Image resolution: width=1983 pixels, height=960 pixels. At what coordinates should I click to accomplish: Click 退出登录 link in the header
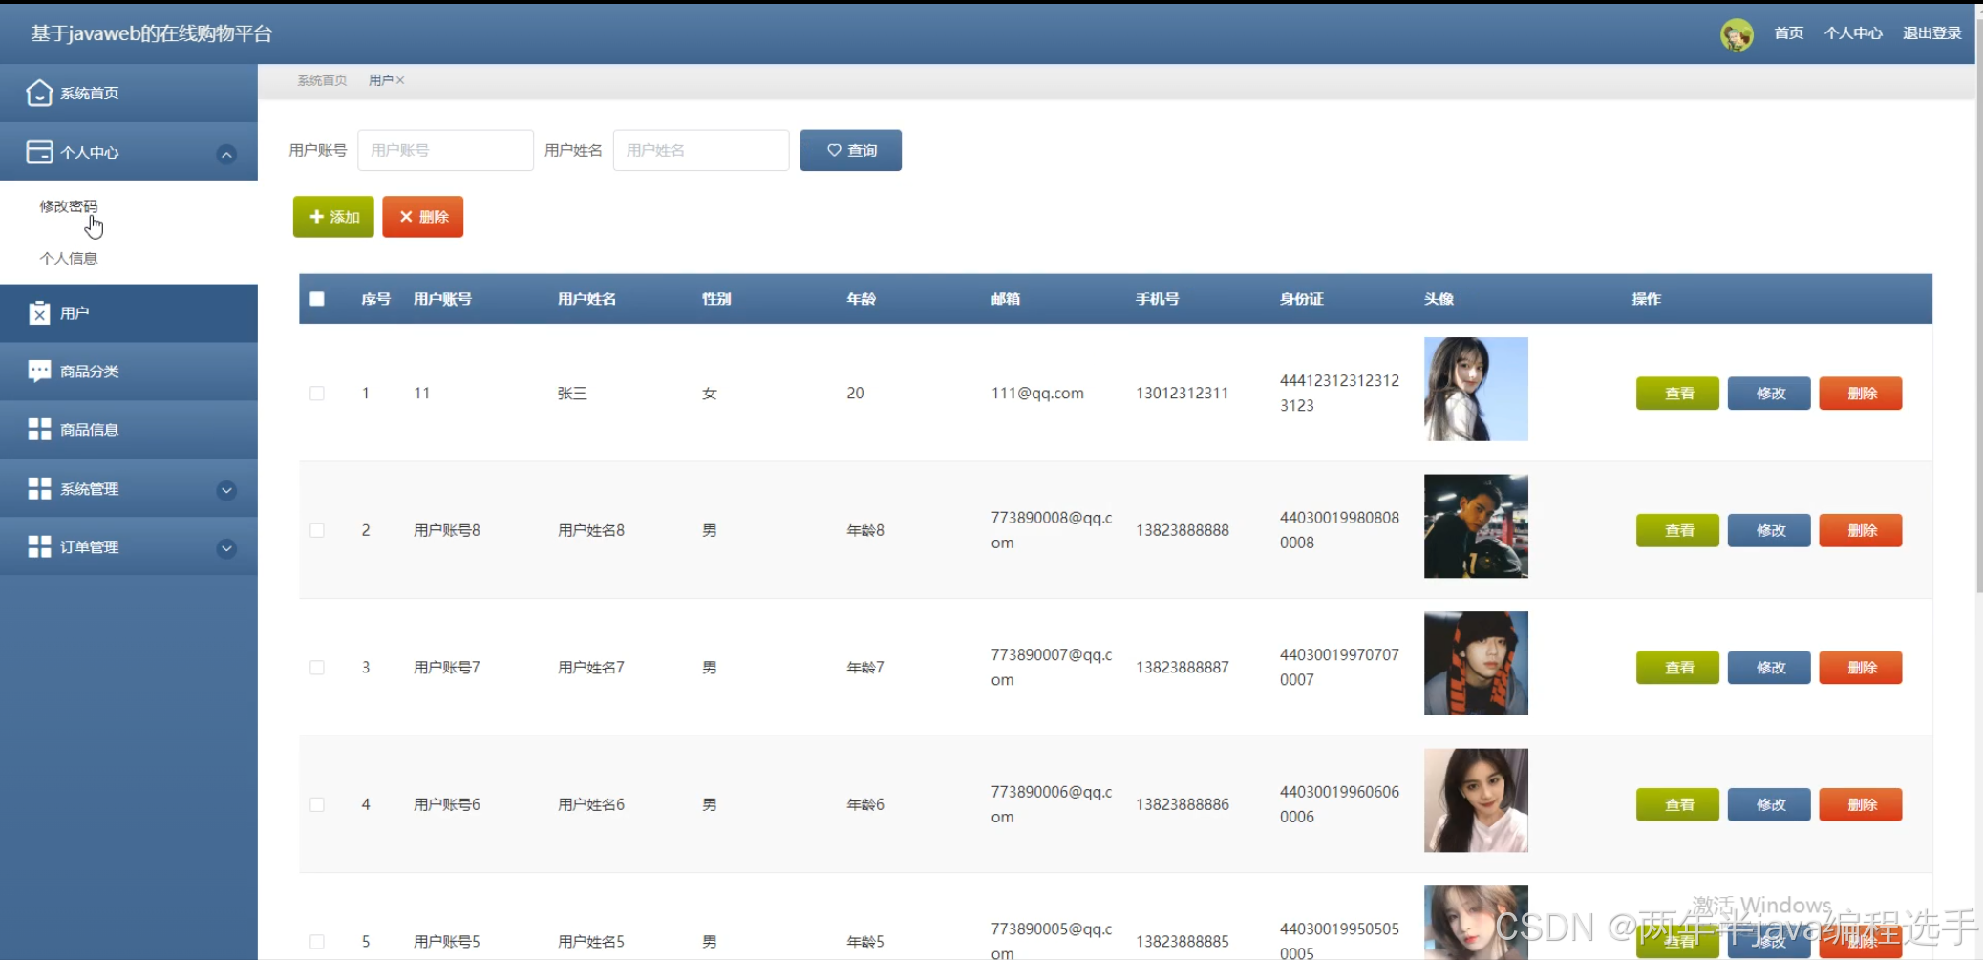click(1931, 33)
